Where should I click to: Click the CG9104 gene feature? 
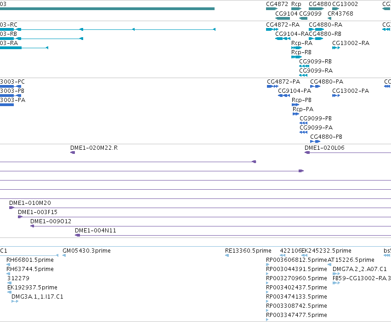tap(283, 18)
